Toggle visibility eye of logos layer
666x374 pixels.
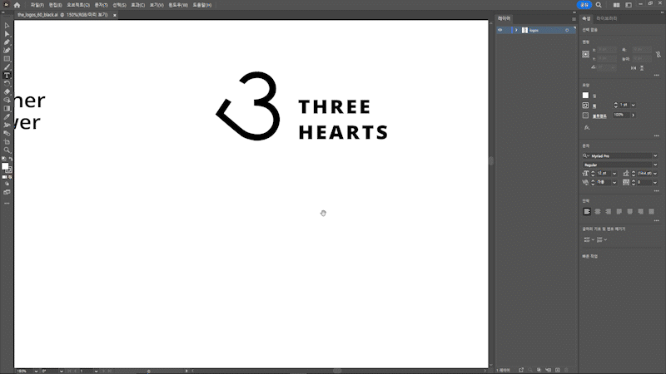click(500, 30)
